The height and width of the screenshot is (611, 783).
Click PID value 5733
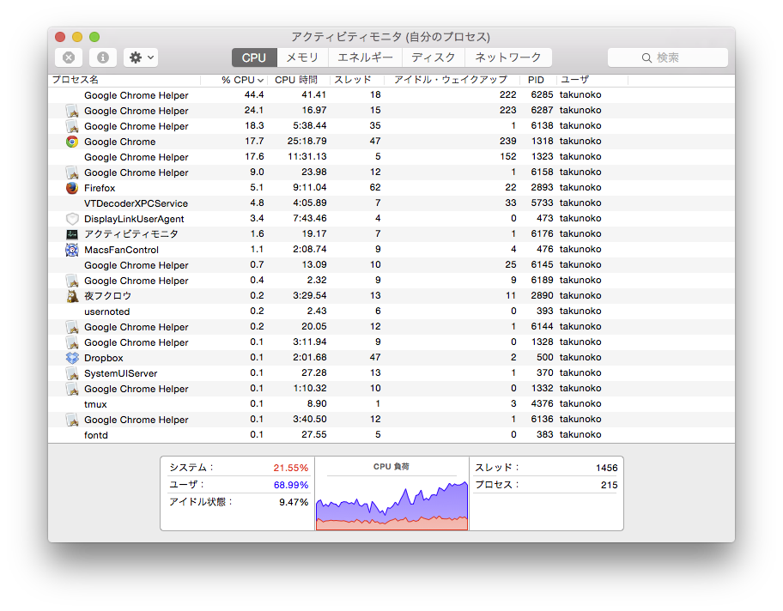click(542, 203)
